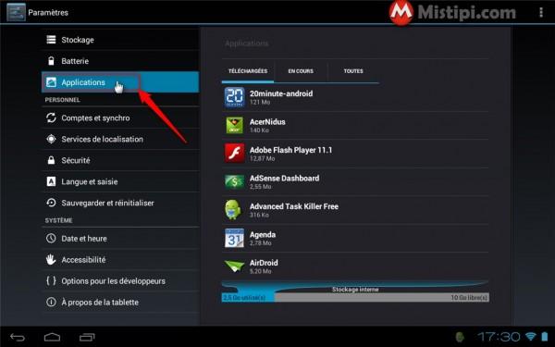Viewport: 555px width, 347px height.
Task: Tap the Batterie icon in sidebar
Action: tap(51, 61)
